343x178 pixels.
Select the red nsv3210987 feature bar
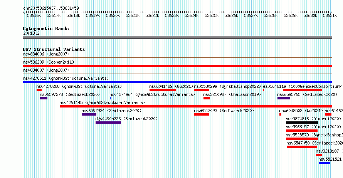207,98
